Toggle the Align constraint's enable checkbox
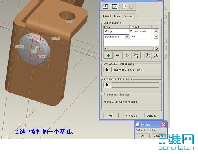 (x=156, y=31)
